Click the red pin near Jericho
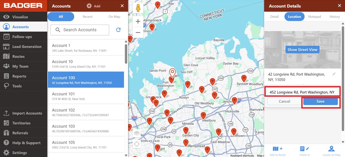 tap(234, 100)
